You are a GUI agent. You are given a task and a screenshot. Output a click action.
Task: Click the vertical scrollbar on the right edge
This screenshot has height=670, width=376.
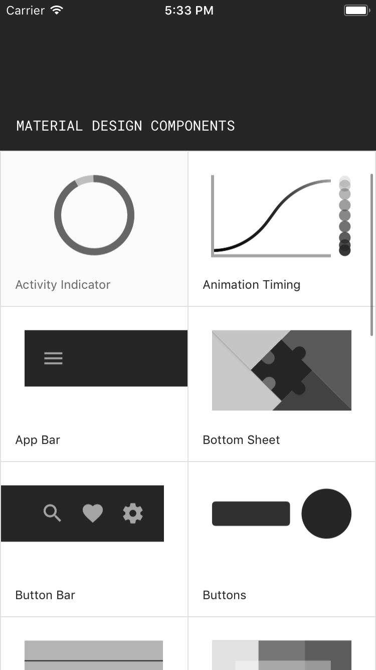pos(371,255)
